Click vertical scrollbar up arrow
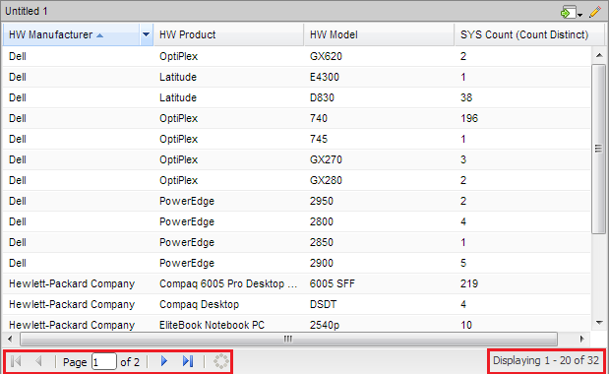609x374 pixels. (599, 55)
